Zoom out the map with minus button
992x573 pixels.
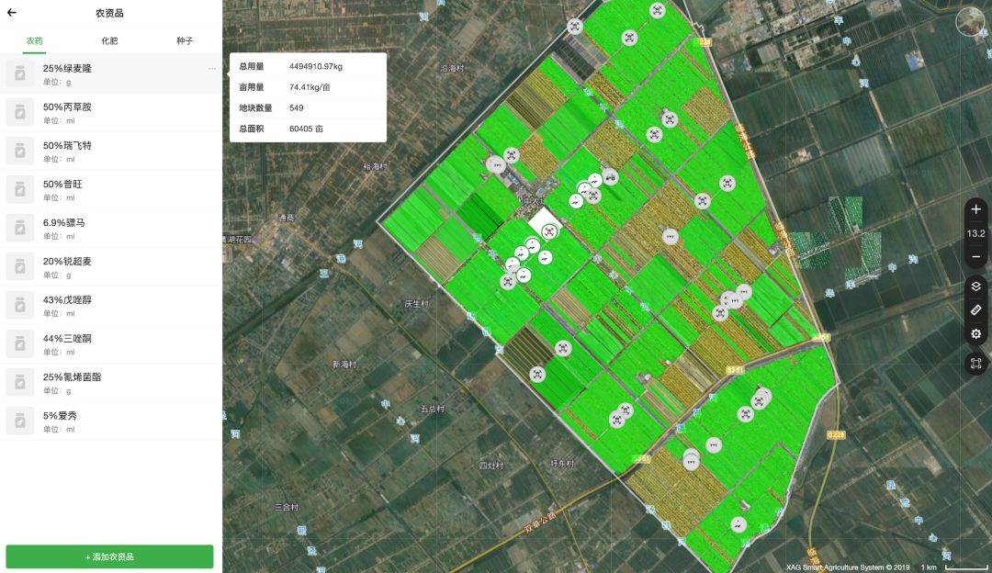(975, 257)
